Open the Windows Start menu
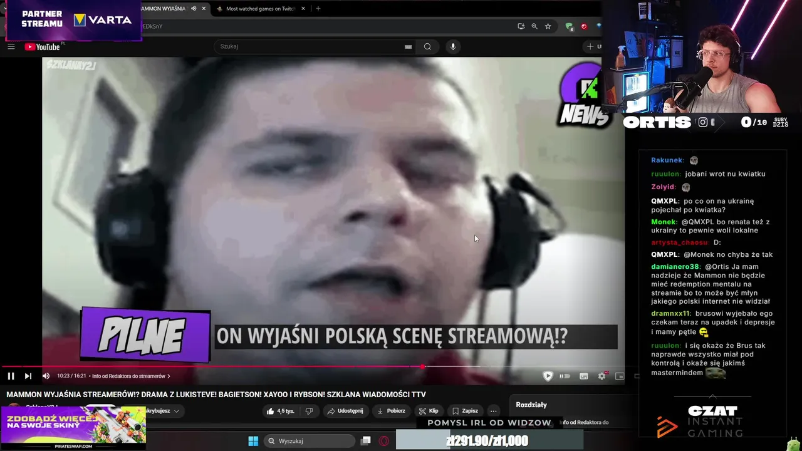Image resolution: width=802 pixels, height=451 pixels. coord(253,441)
